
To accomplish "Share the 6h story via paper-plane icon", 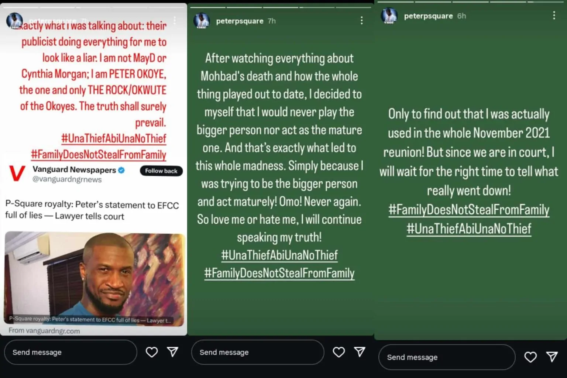I will tap(552, 357).
